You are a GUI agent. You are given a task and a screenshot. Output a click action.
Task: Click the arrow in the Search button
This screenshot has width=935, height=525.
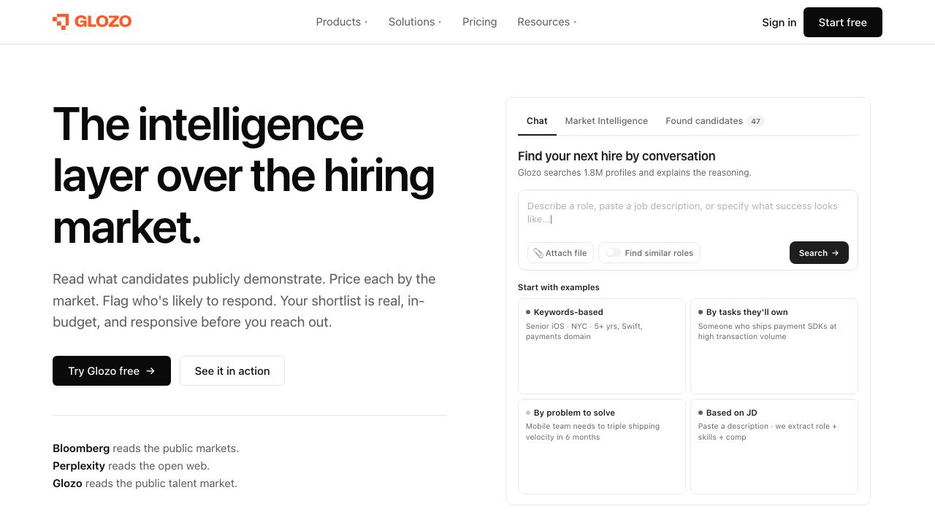click(x=836, y=253)
